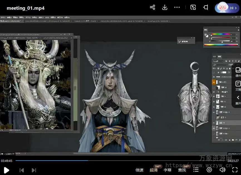
Task: Download the video via download icon
Action: [x=165, y=7]
